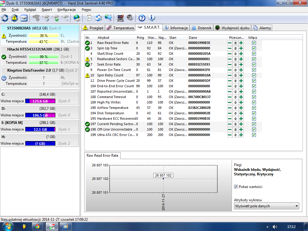Click the disk with green check toolbar icon
The width and height of the screenshot is (308, 231).
[x=56, y=18]
